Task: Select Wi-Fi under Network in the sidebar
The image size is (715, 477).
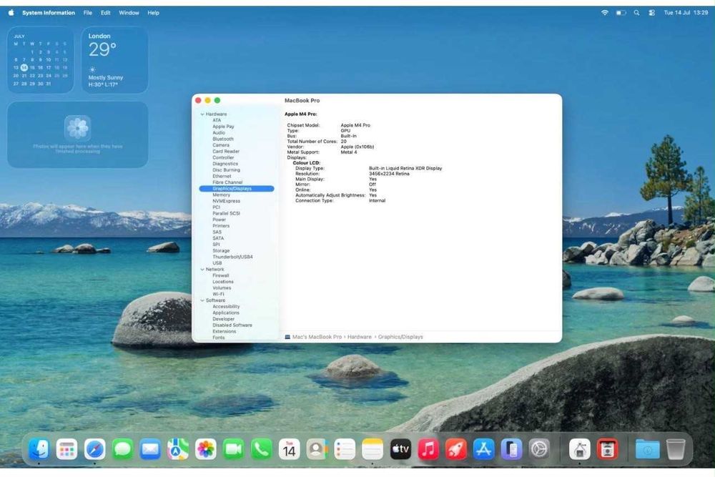Action: point(218,294)
